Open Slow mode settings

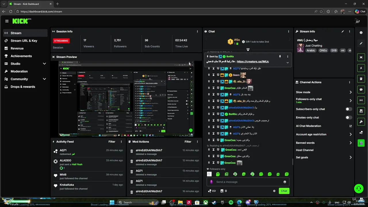tap(324, 92)
